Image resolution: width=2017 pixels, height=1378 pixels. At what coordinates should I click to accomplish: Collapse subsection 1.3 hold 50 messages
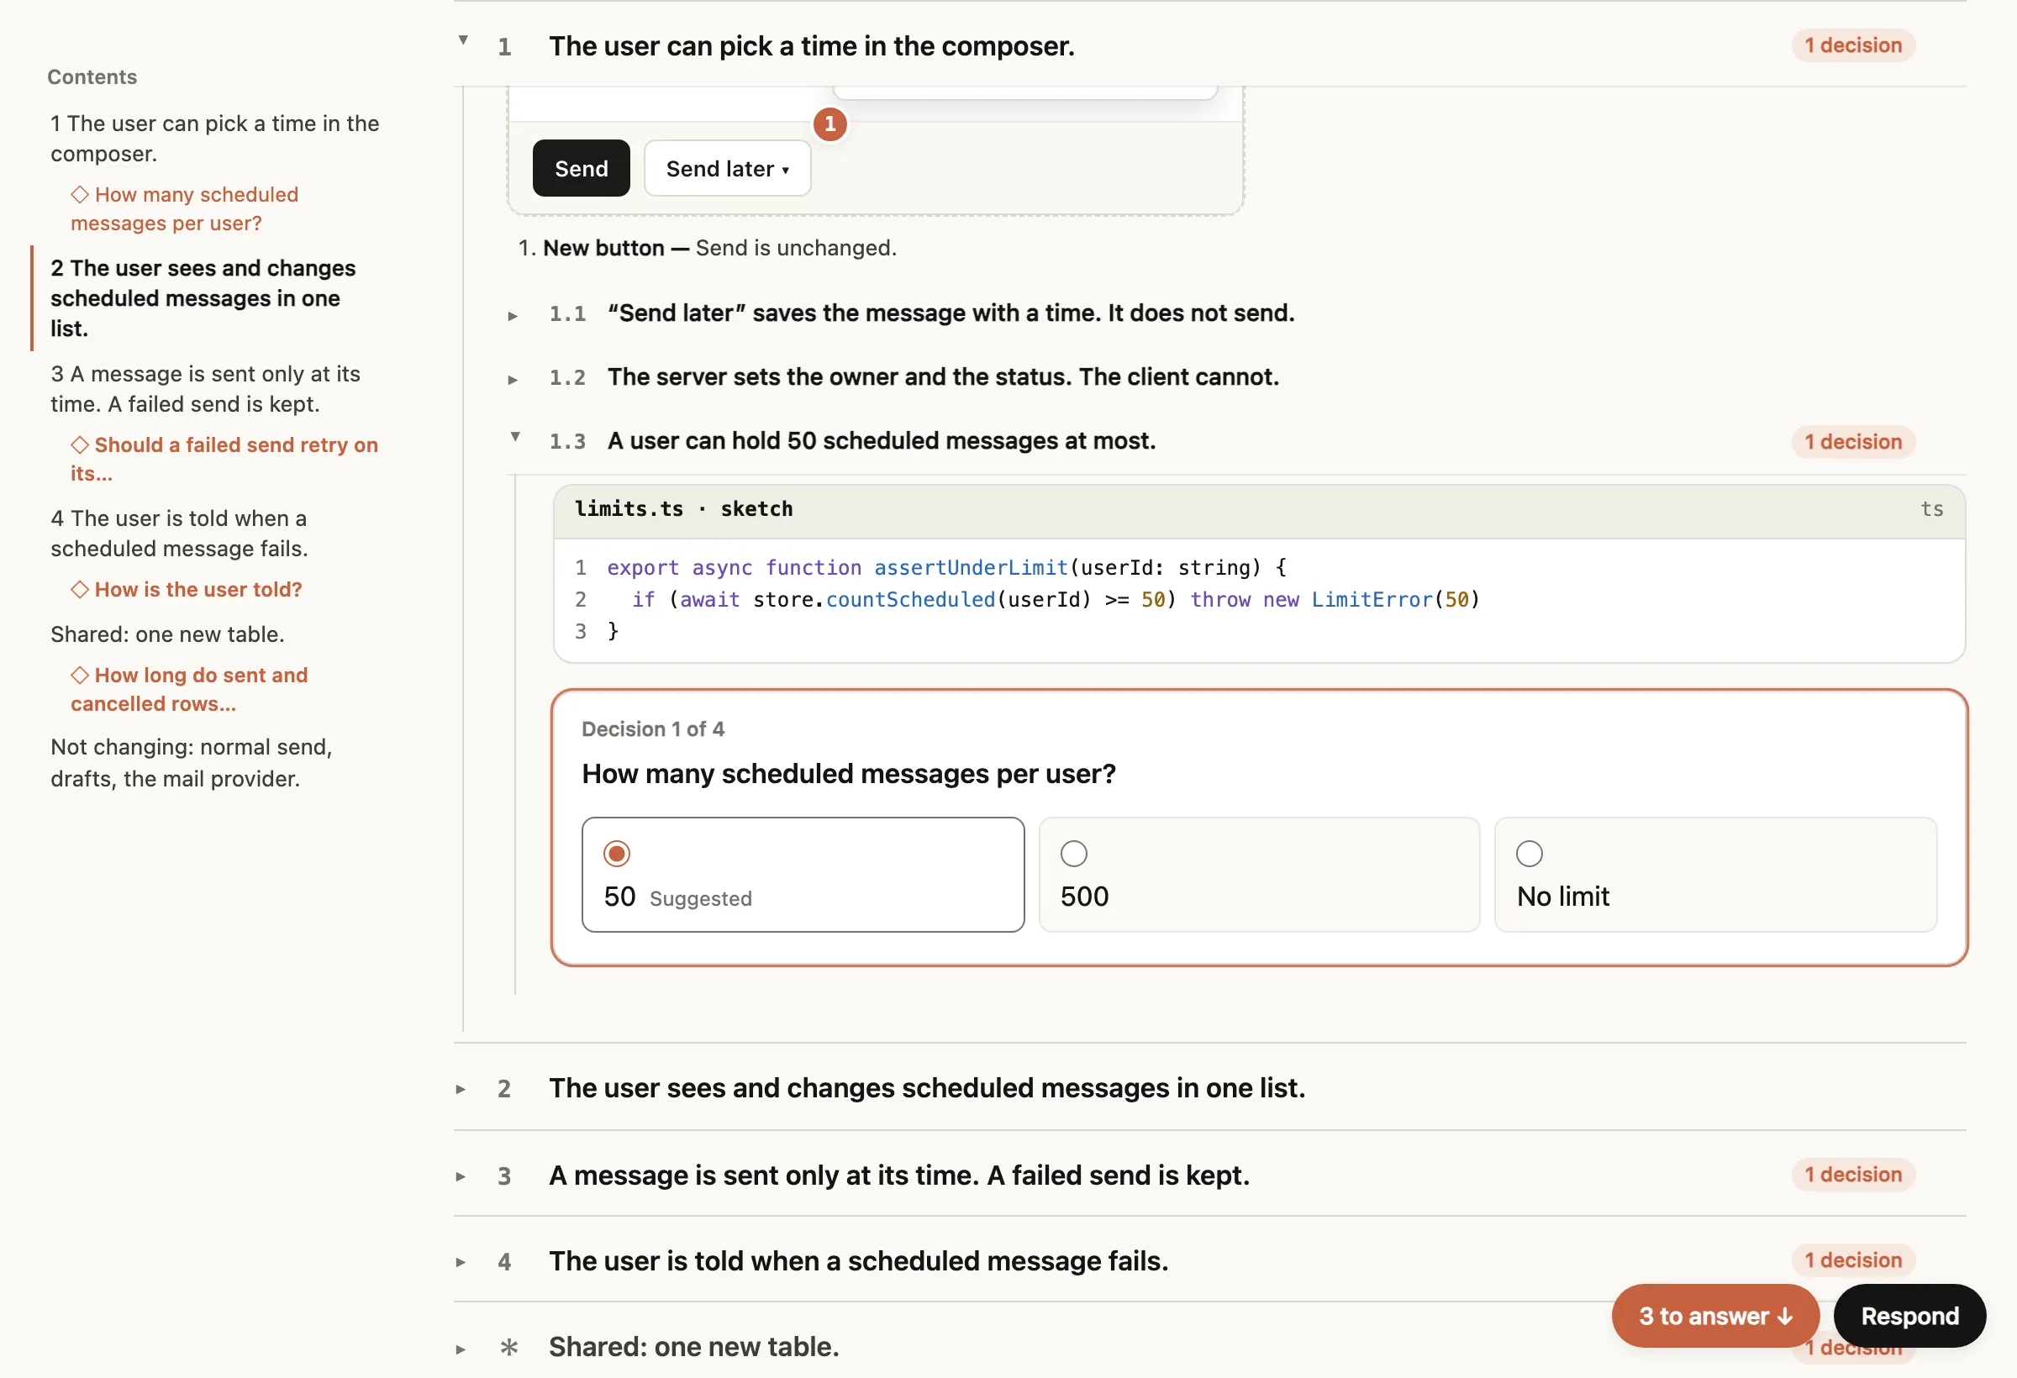[x=515, y=436]
